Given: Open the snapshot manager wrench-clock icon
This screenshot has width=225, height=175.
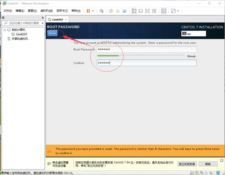Looking at the screenshot, I should [x=124, y=11].
